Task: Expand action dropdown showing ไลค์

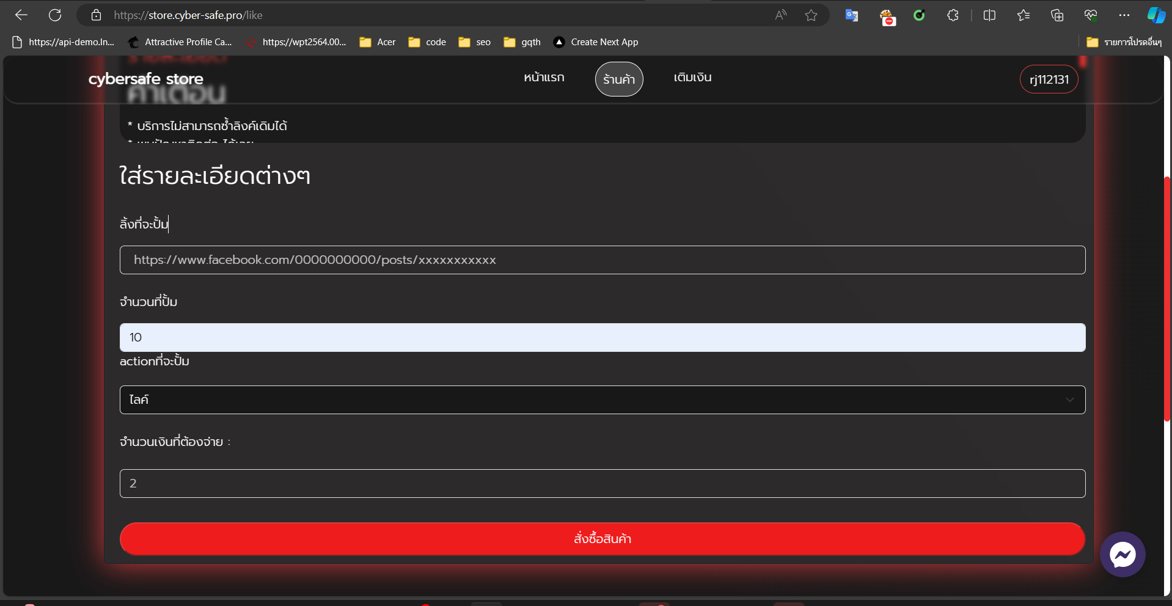Action: [x=602, y=400]
